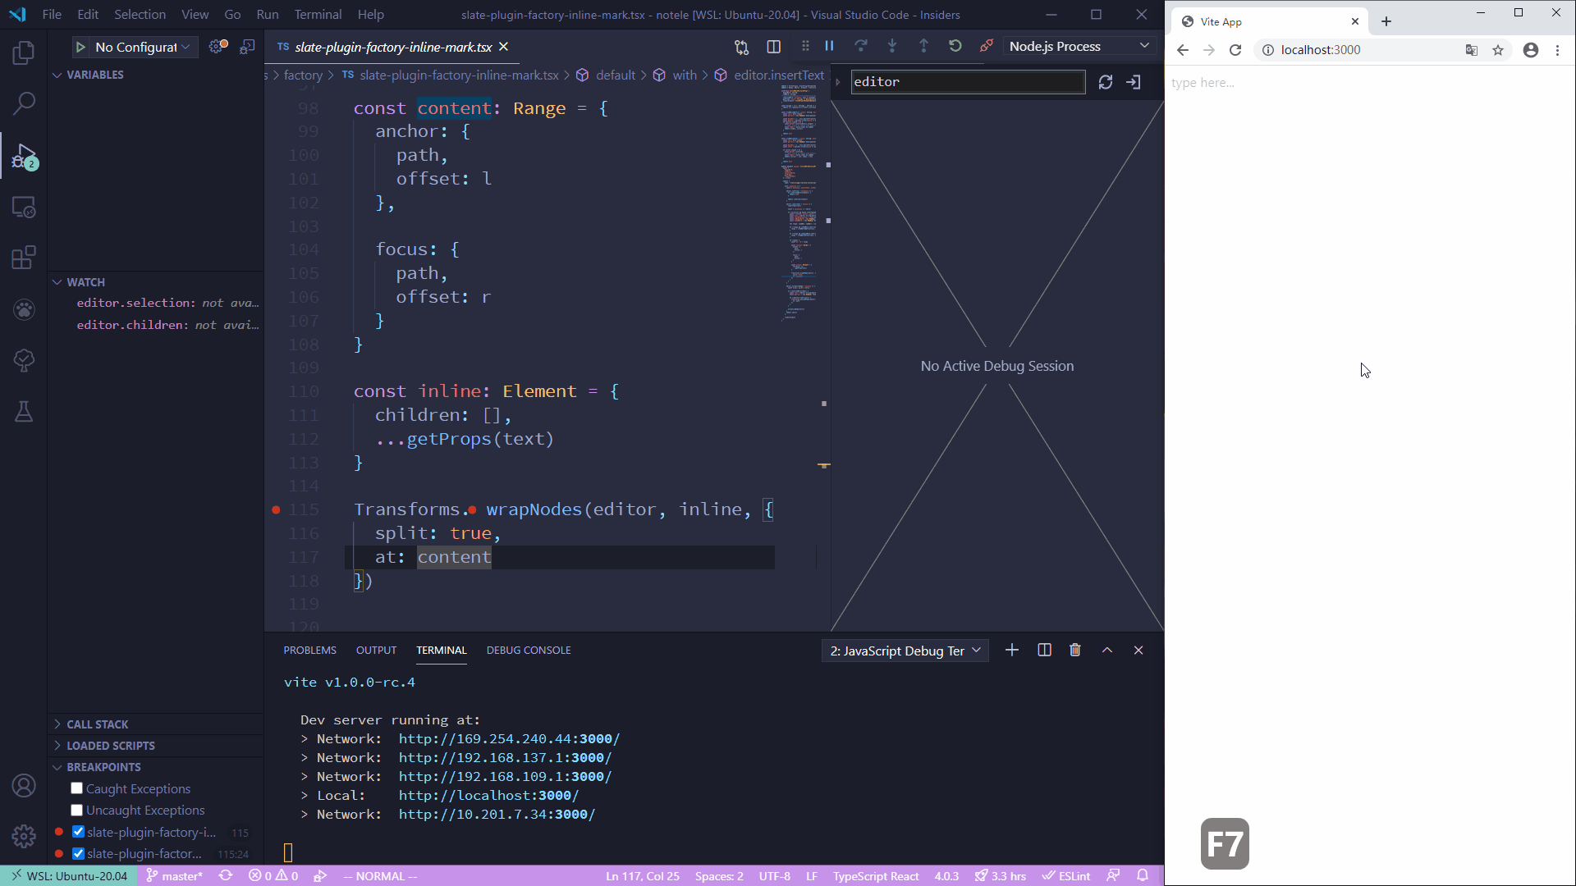Click master branch in status bar
The image size is (1576, 886).
[175, 876]
